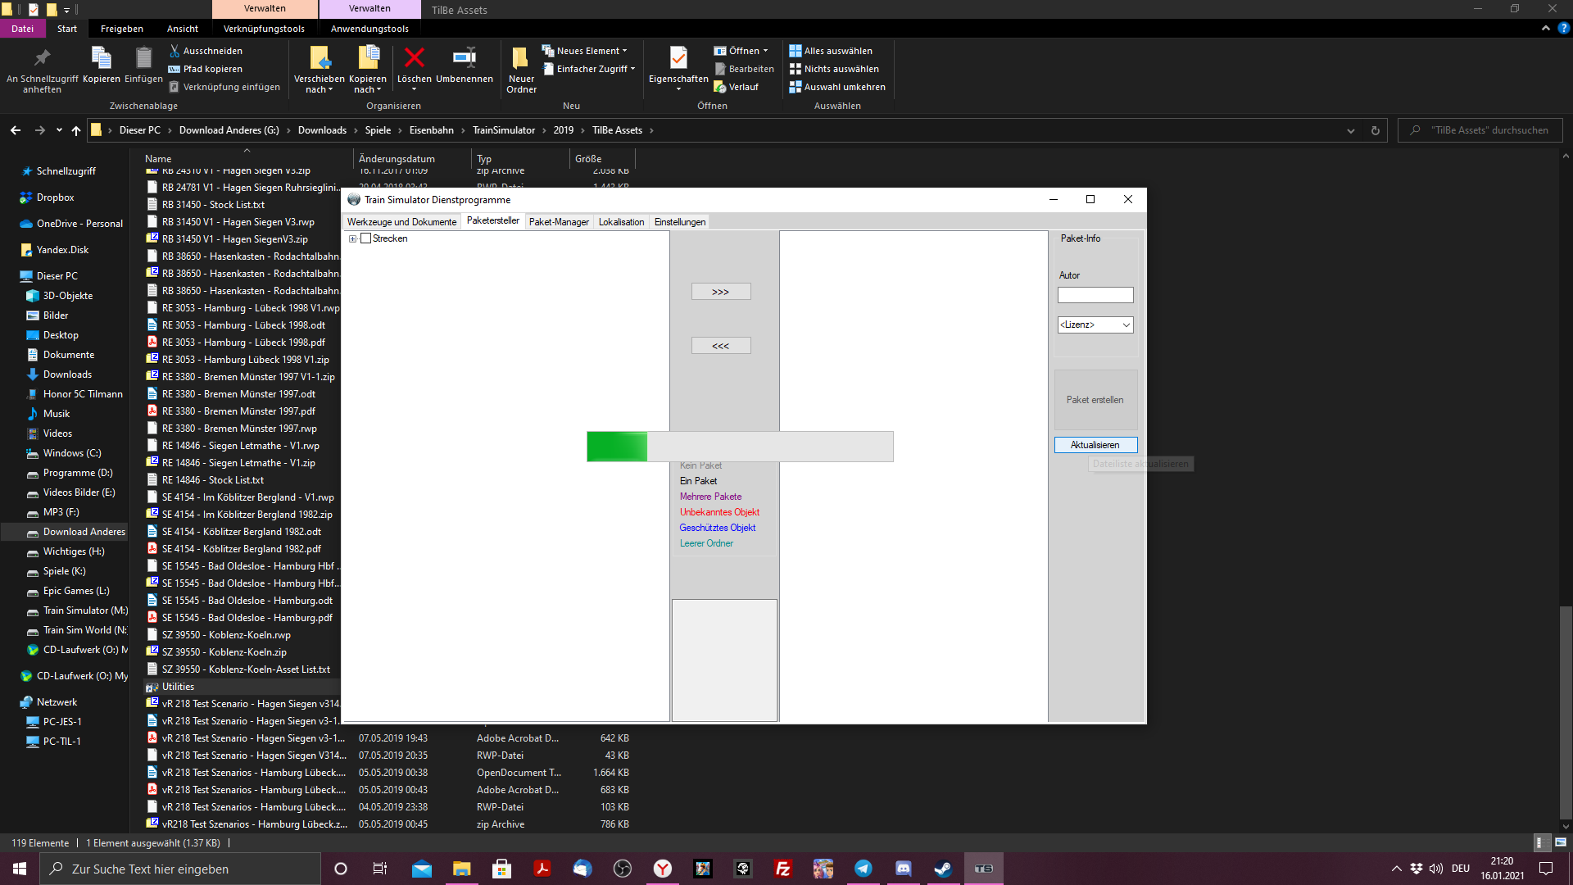The width and height of the screenshot is (1573, 885).
Task: Click the Windows Start button
Action: (x=20, y=869)
